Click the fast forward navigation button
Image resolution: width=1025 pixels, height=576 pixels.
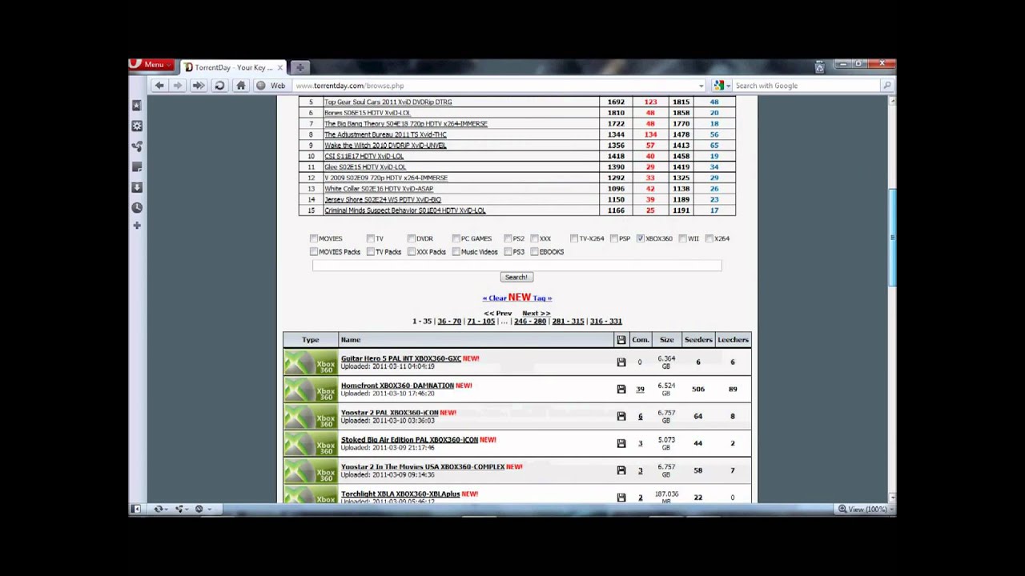tap(198, 86)
